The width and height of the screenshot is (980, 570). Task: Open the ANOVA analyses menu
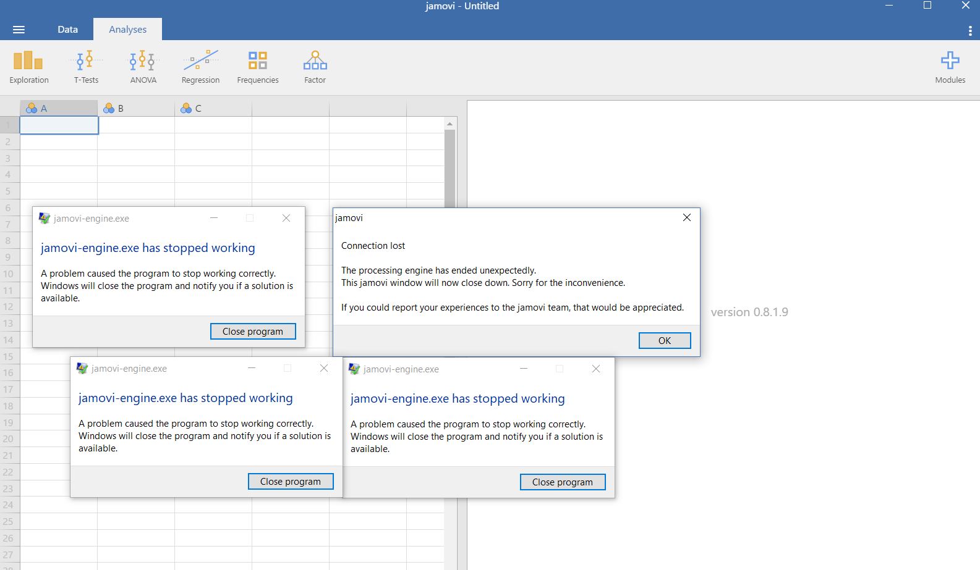click(143, 67)
